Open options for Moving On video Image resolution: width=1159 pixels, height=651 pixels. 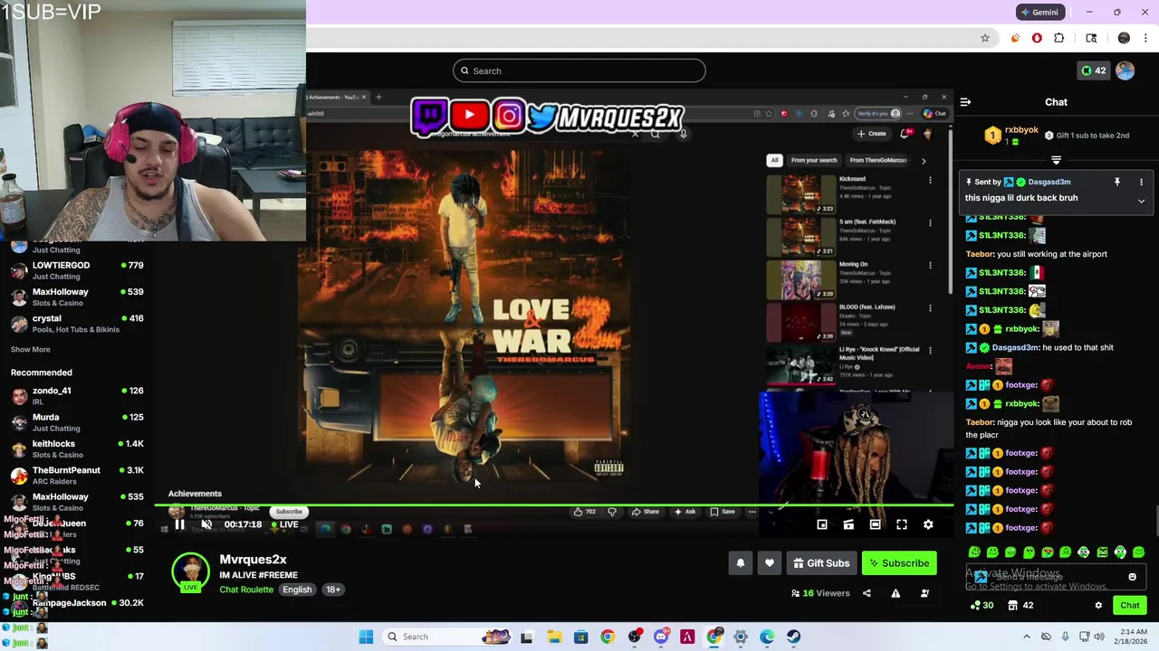(x=930, y=266)
